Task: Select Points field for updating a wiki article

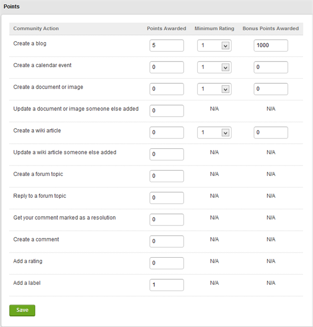Action: click(166, 154)
